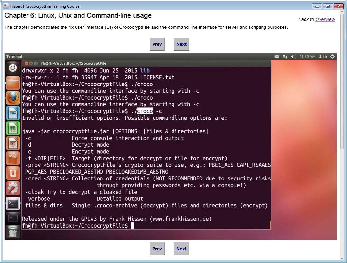Open System Settings wrench icon
The height and width of the screenshot is (263, 347).
pos(13,188)
